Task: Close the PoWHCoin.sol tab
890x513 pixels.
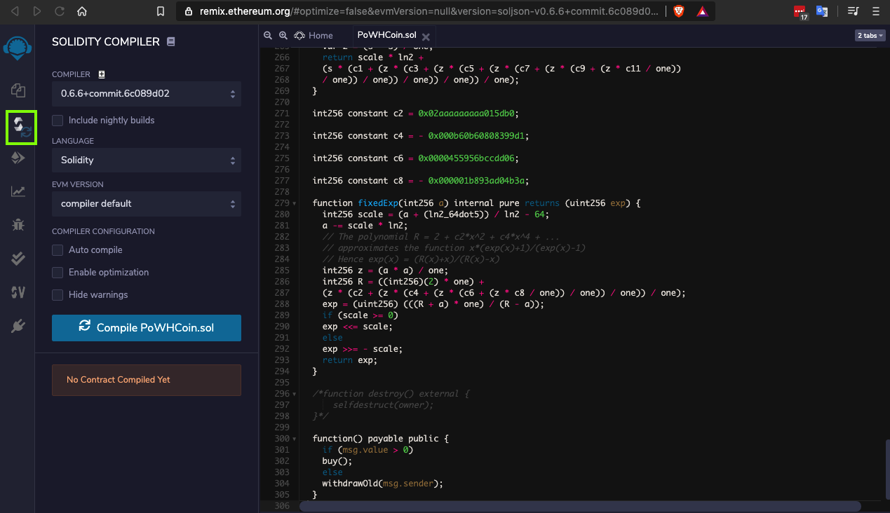Action: 426,36
